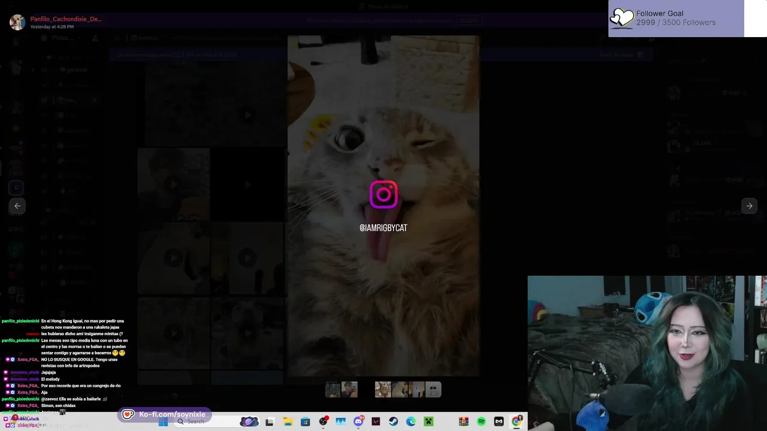767x431 pixels.
Task: Open Task View from the taskbar
Action: click(x=270, y=422)
